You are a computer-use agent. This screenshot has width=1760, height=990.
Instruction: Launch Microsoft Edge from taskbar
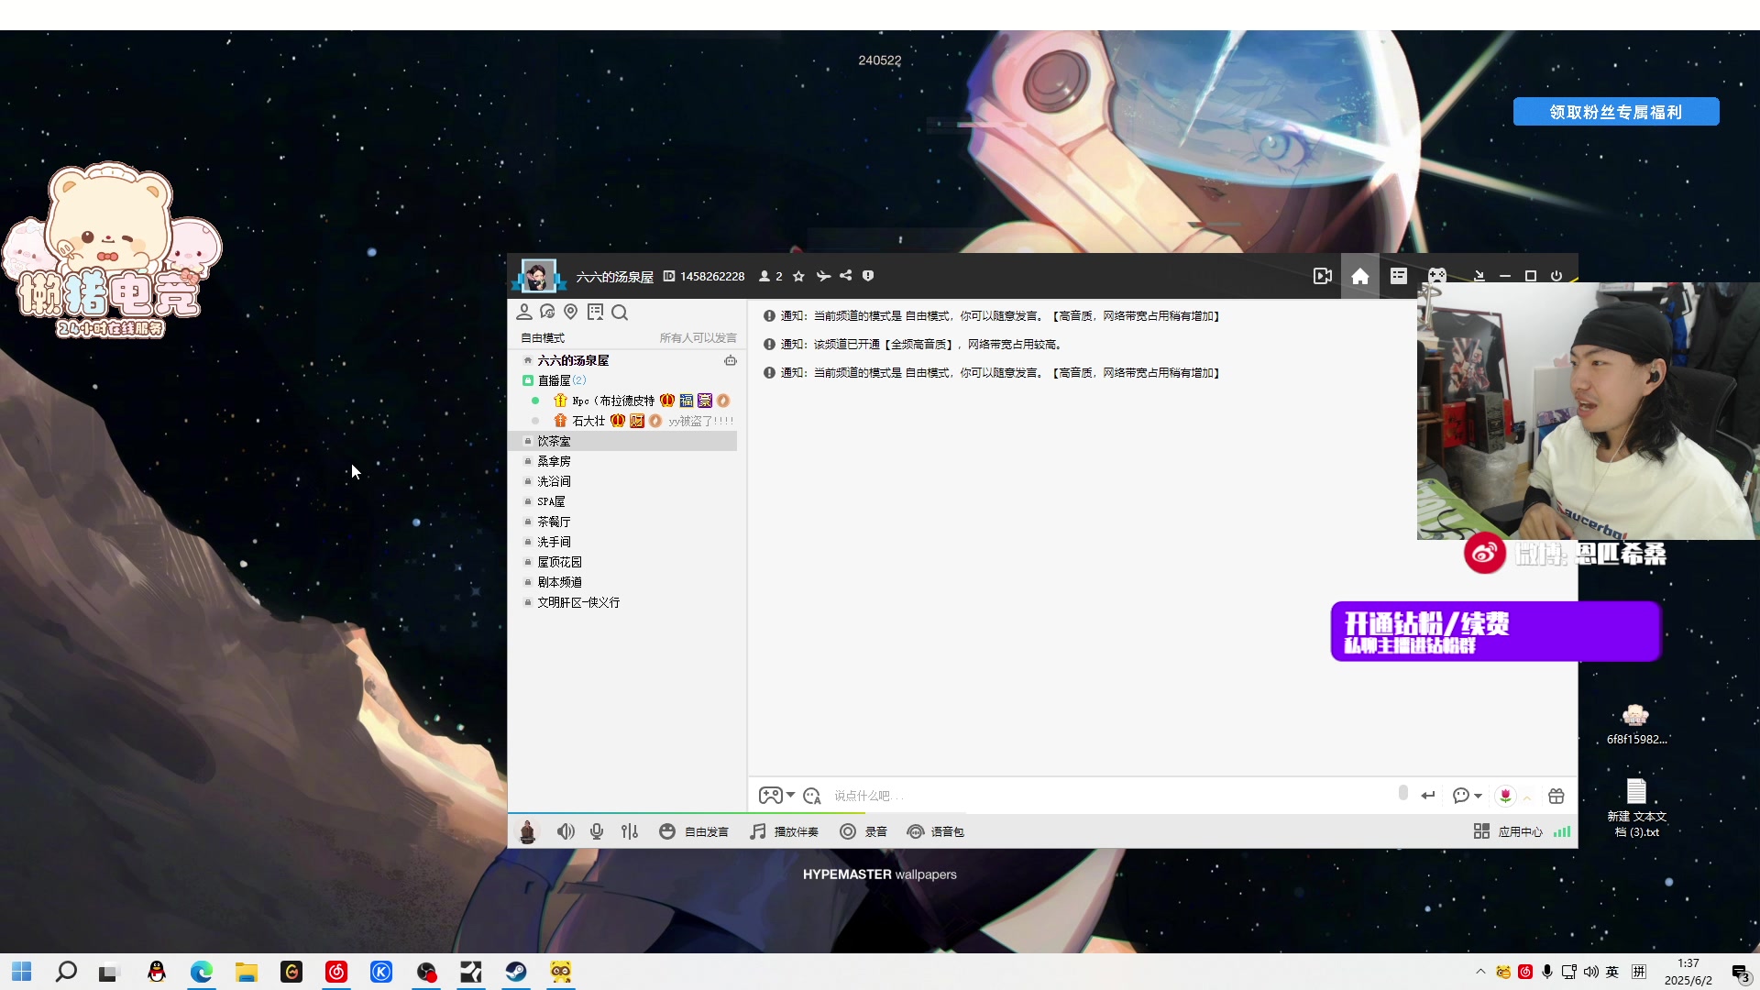click(202, 972)
